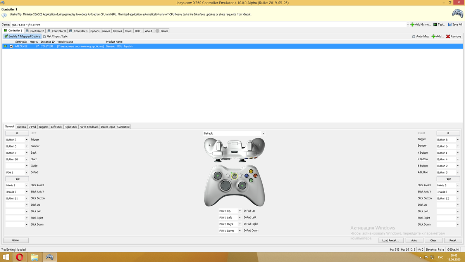
Task: Click Action Center flag in system tray
Action: click(x=426, y=257)
